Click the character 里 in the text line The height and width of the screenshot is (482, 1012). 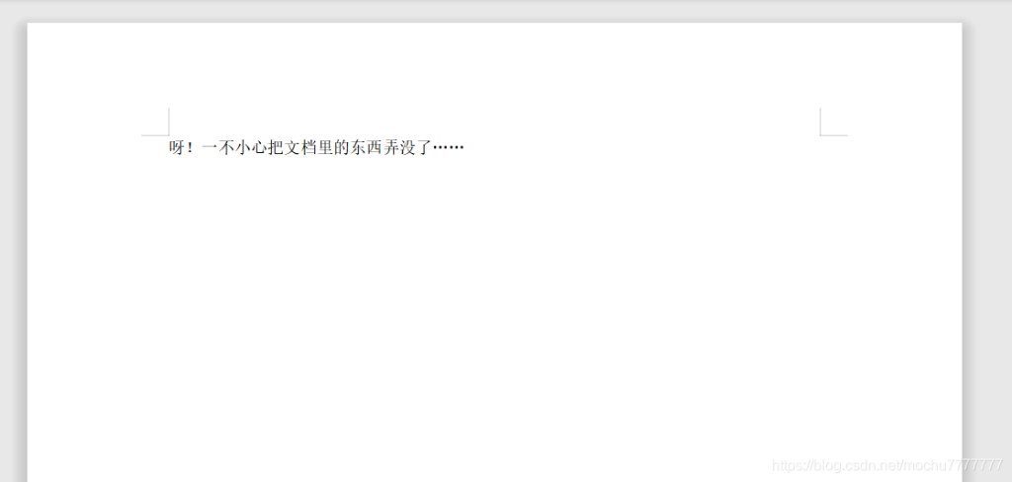pos(324,148)
